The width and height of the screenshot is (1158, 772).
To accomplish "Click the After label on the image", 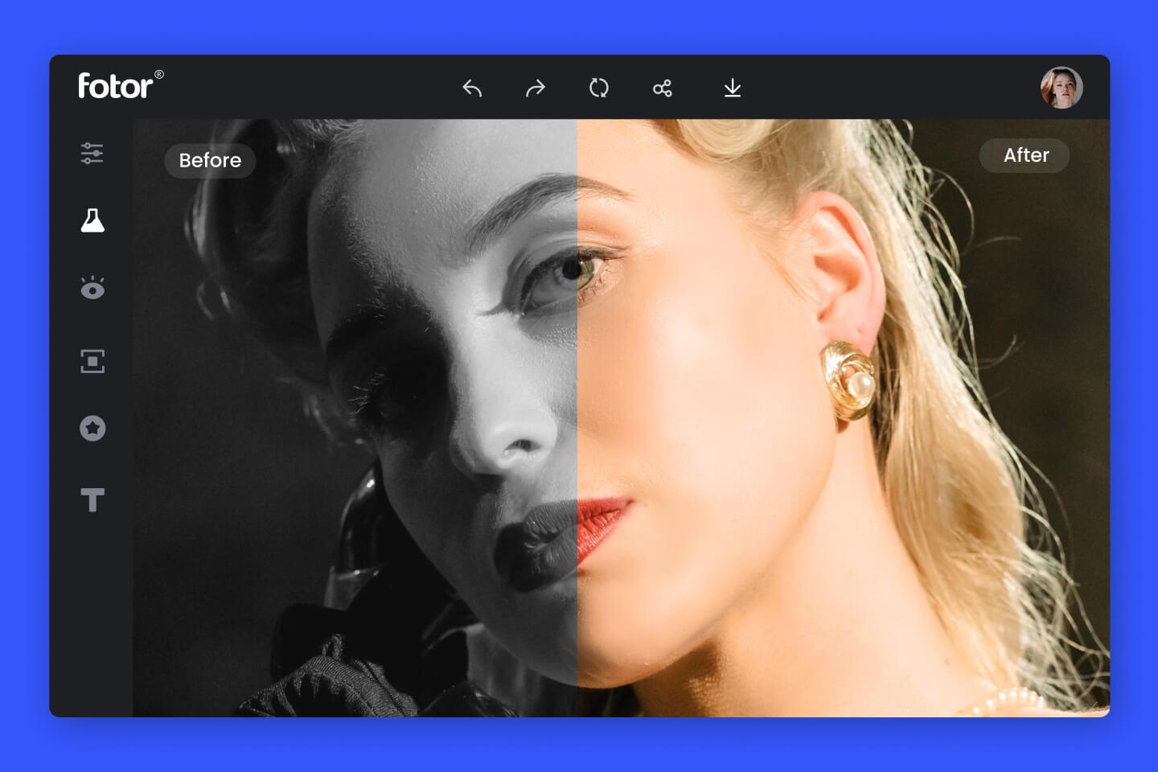I will (x=1025, y=155).
